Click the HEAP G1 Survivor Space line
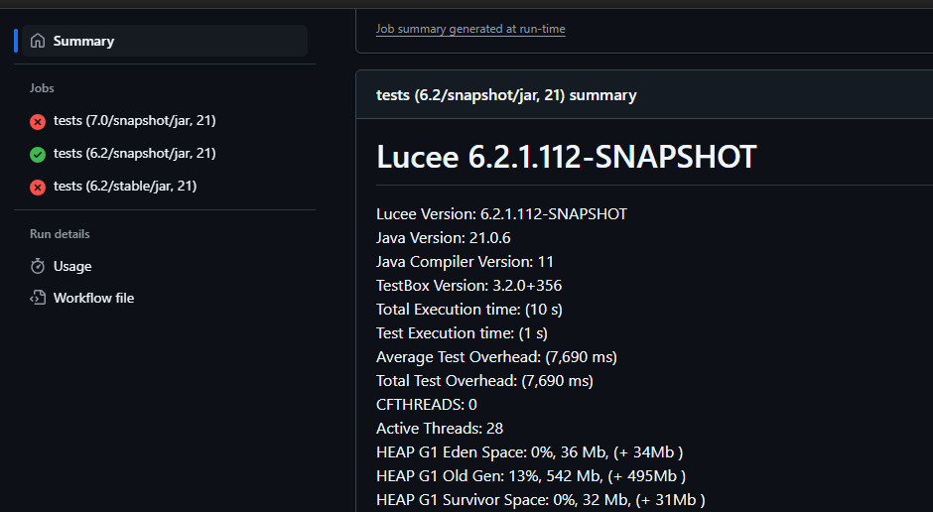The height and width of the screenshot is (512, 933). [x=541, y=499]
